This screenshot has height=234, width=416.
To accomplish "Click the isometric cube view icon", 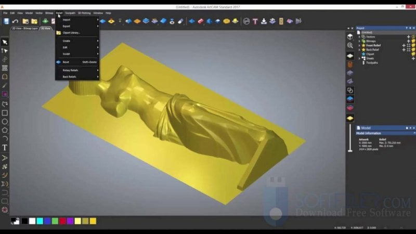I will [x=350, y=36].
